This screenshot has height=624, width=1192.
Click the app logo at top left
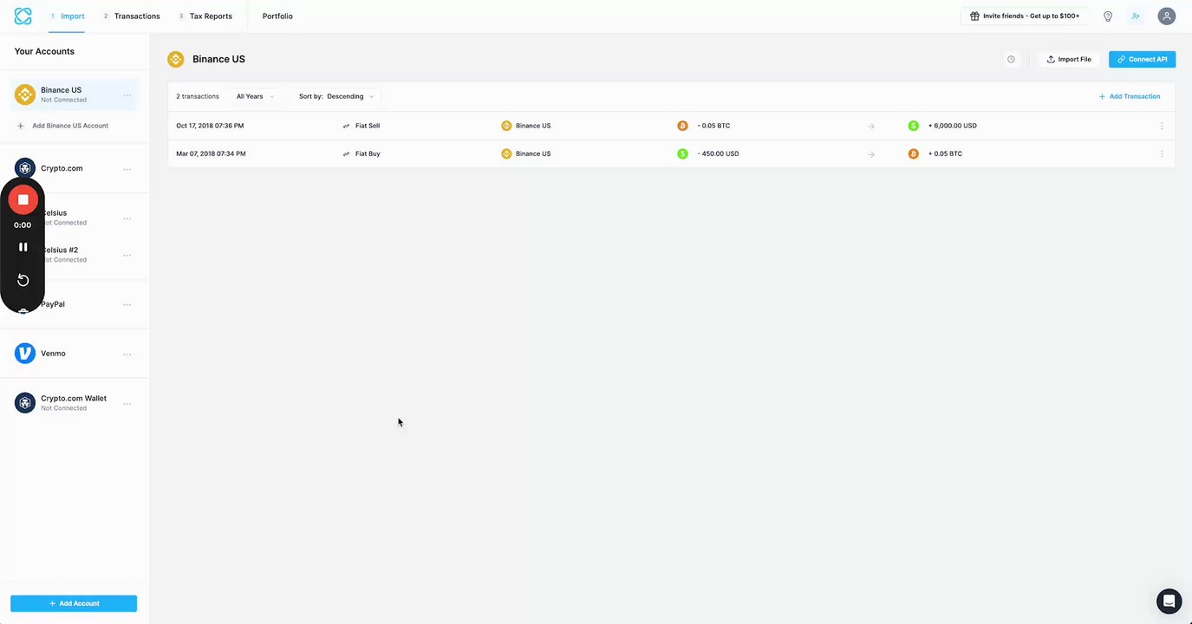point(23,16)
